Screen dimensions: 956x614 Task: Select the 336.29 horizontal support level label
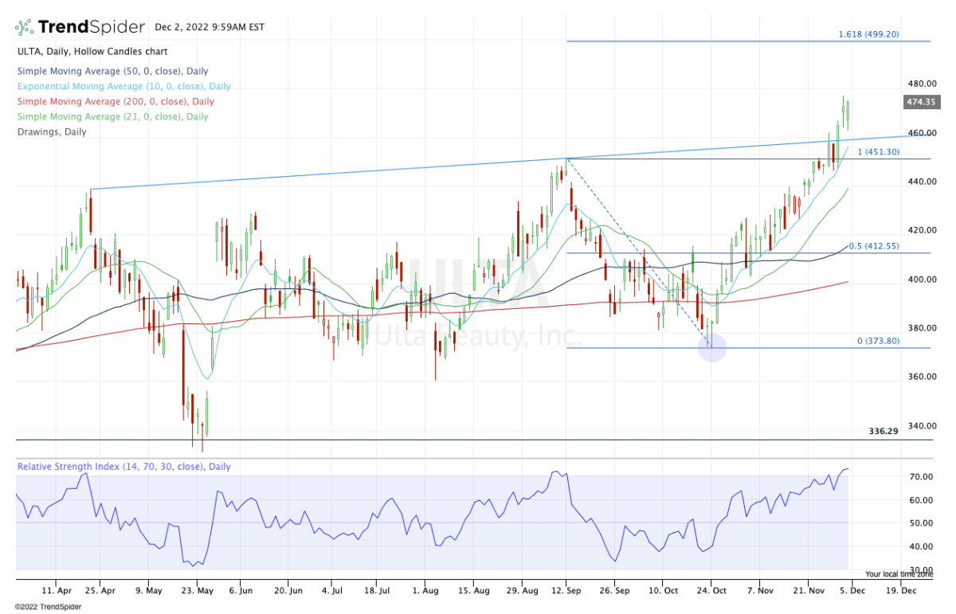[x=883, y=431]
